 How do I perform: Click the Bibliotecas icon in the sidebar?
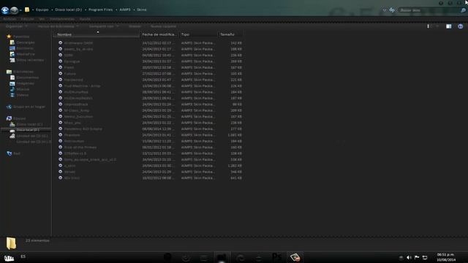(10, 72)
